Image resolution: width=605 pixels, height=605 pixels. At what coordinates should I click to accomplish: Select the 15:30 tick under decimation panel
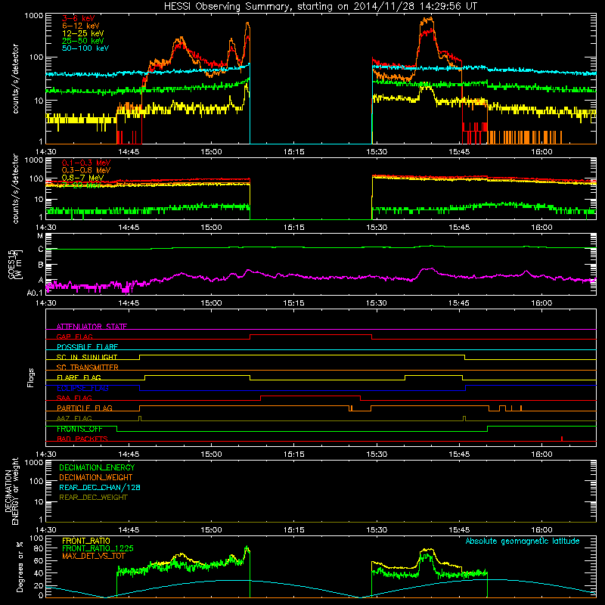[x=376, y=530]
